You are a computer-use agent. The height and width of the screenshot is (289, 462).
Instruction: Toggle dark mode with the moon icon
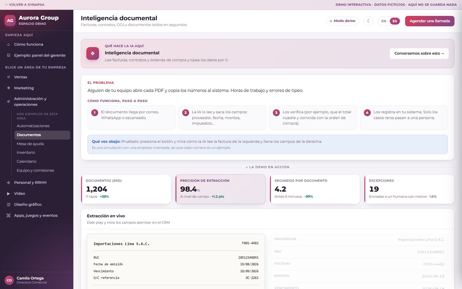[x=368, y=21]
